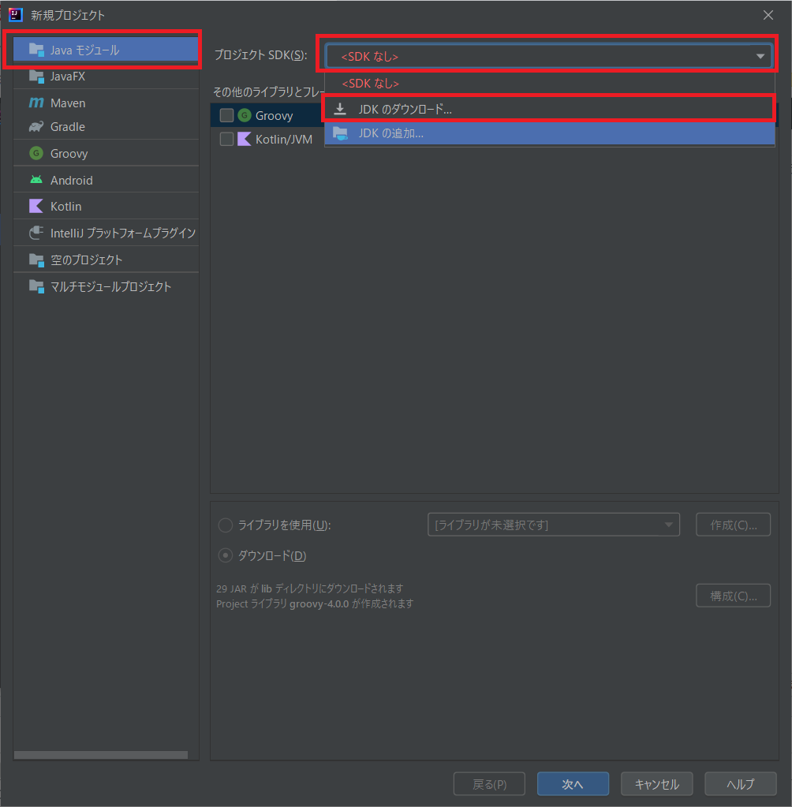Click the green Groovy icon in sidebar
Viewport: 792px width, 807px height.
coord(36,153)
